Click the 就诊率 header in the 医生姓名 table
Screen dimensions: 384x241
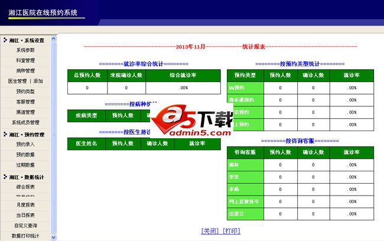point(197,144)
